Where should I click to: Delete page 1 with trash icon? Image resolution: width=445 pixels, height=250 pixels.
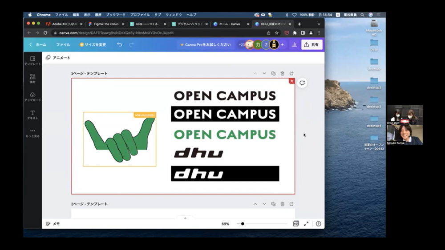[x=283, y=73]
